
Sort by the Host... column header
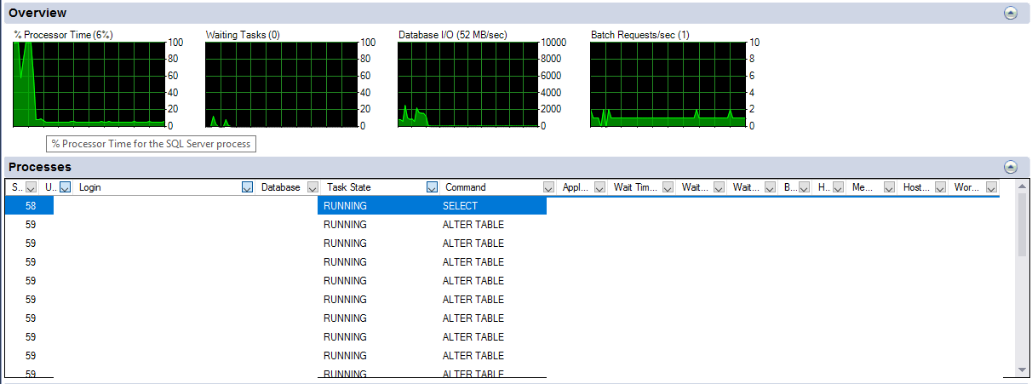916,187
